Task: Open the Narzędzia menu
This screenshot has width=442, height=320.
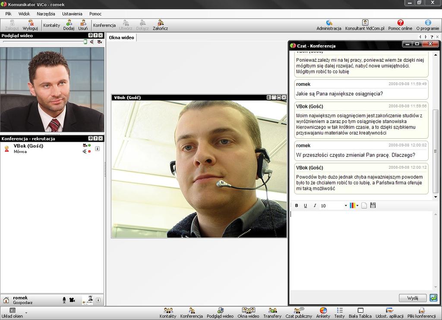Action: (x=46, y=14)
